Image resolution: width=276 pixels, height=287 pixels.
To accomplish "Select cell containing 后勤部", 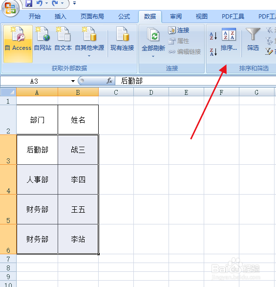I will pos(37,150).
